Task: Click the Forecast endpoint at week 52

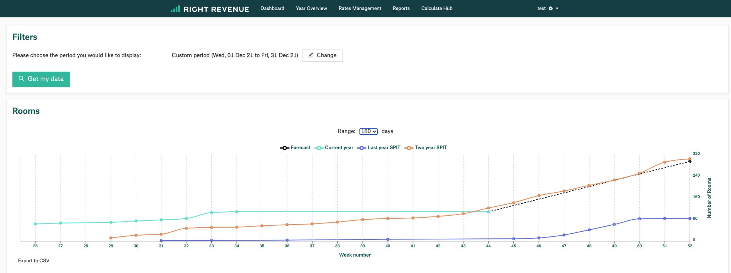Action: [690, 161]
